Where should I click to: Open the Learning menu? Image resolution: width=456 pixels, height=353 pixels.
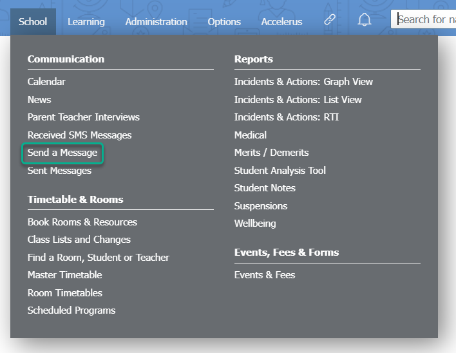pos(86,22)
